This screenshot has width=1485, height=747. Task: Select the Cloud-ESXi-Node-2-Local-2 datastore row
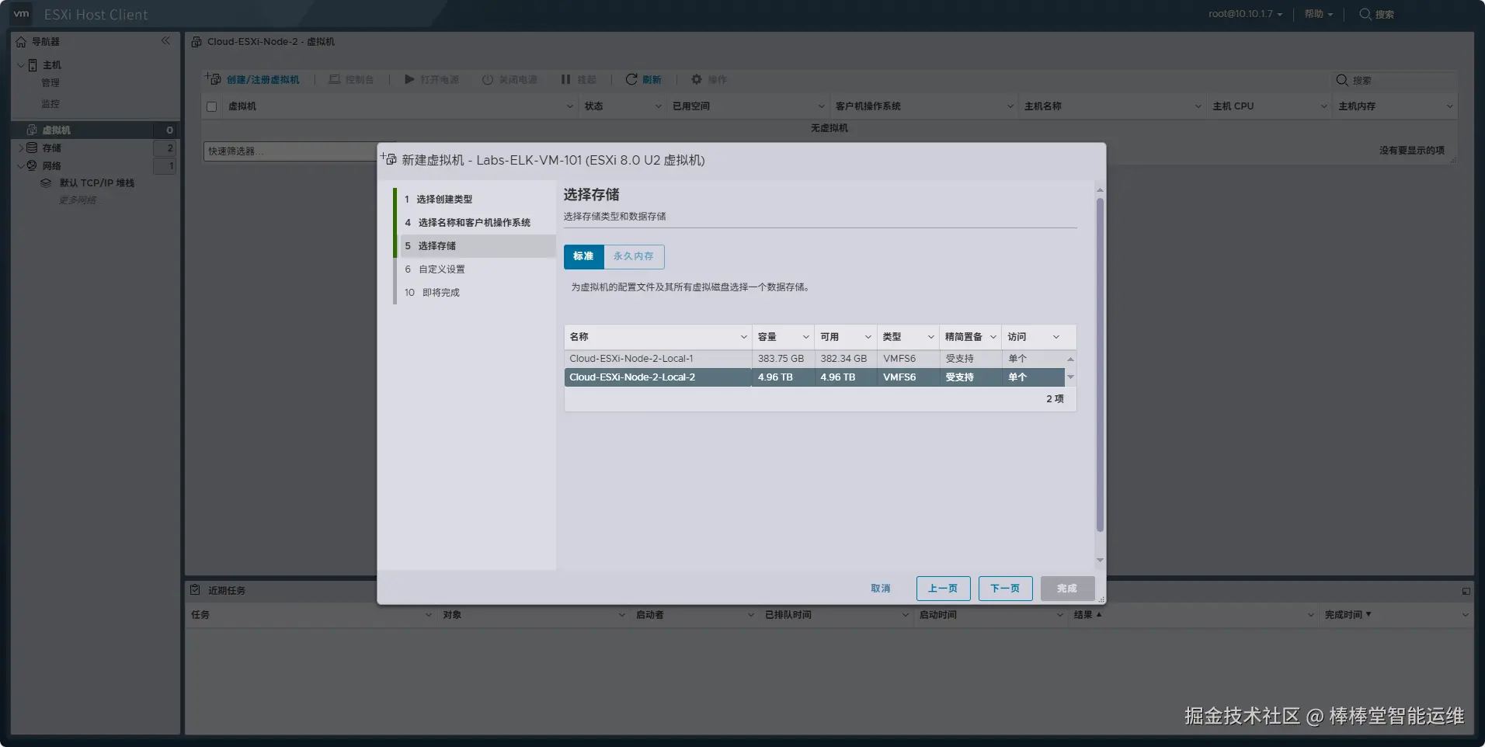coord(815,377)
